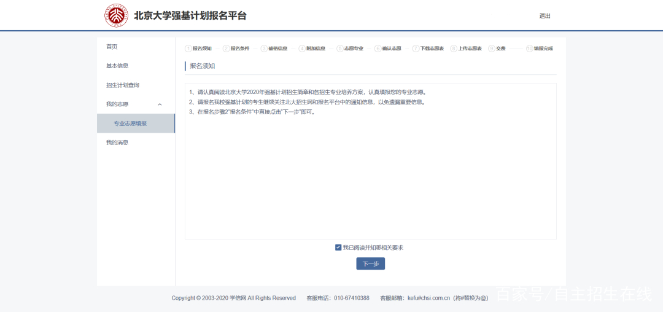The image size is (663, 312).
Task: Click step 8 上传志愿表 in progress bar
Action: tap(466, 49)
